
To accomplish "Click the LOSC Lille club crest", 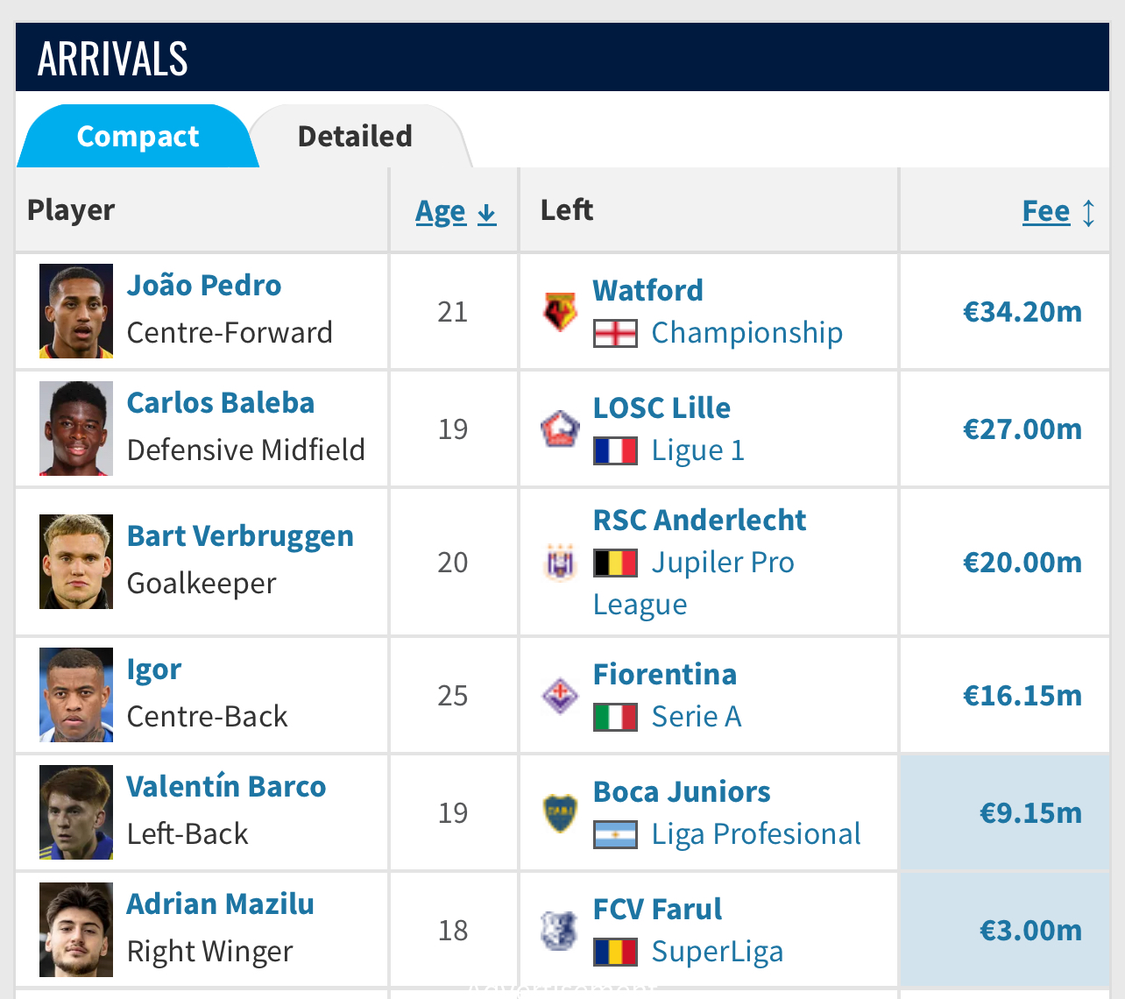I will [560, 429].
